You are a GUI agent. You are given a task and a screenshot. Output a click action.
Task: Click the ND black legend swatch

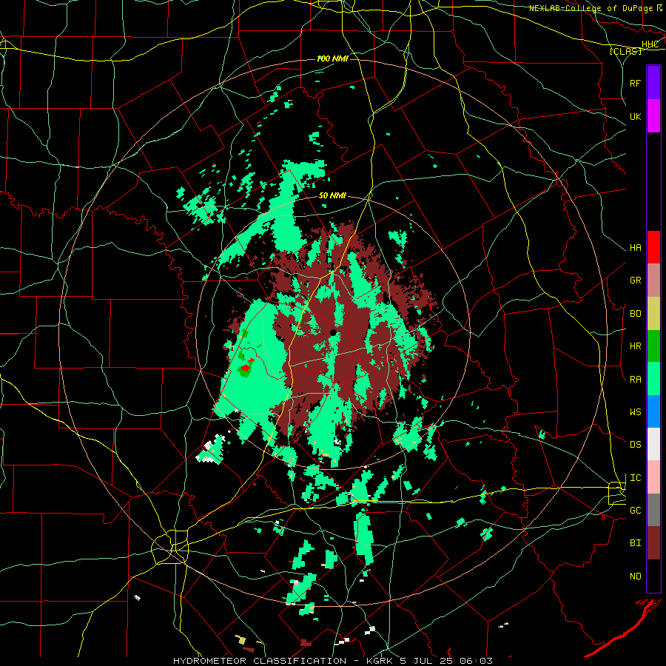pyautogui.click(x=653, y=576)
